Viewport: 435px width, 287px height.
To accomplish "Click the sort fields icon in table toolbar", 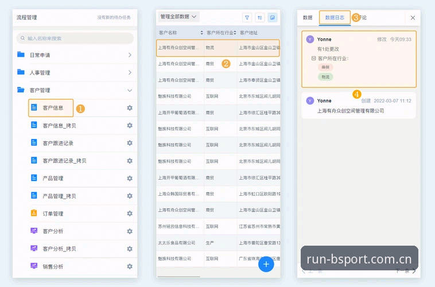I will 259,17.
